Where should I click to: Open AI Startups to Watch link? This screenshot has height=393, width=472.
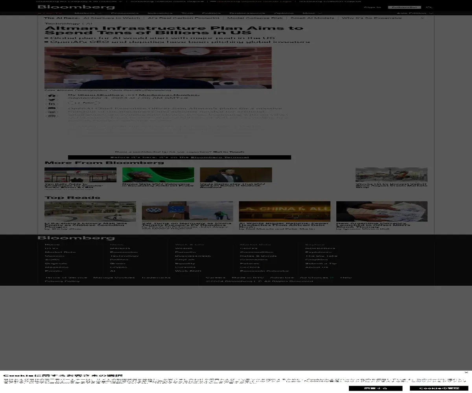(112, 18)
